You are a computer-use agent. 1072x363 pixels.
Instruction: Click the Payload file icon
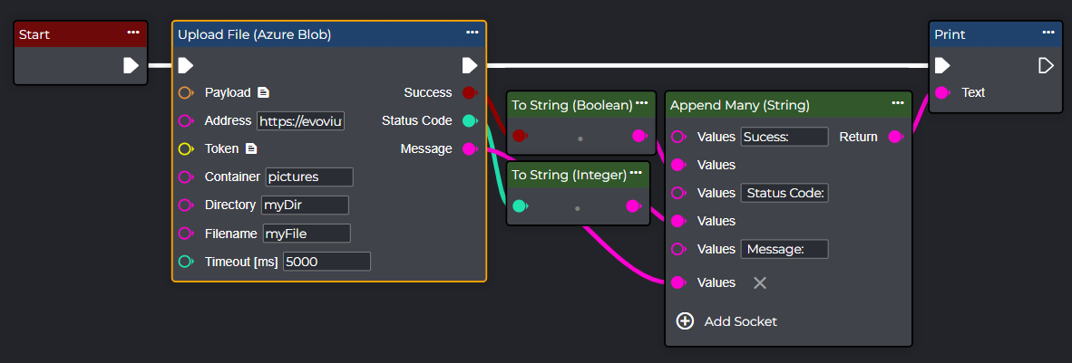[263, 92]
